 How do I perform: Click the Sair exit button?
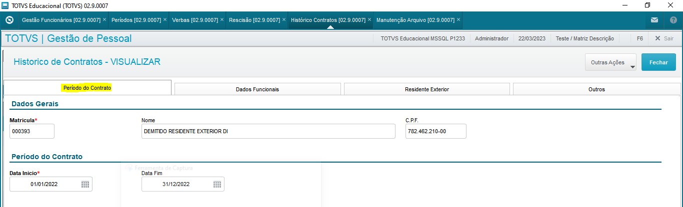click(x=664, y=38)
